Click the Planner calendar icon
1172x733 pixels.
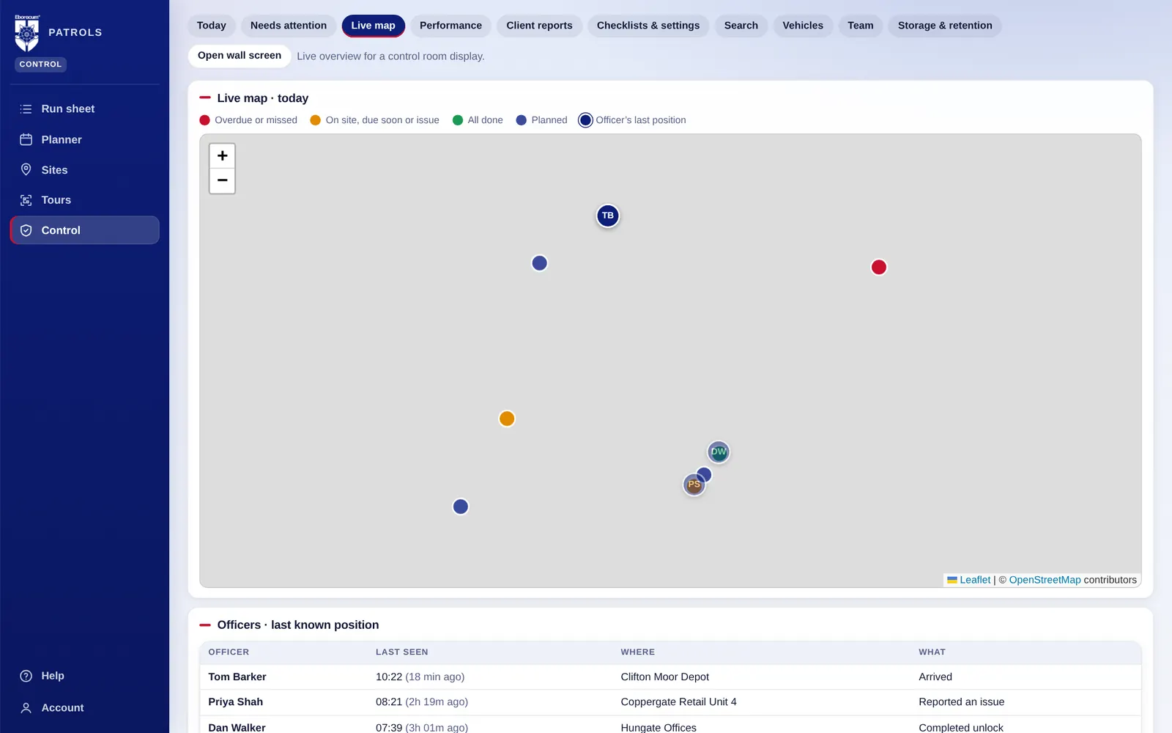tap(26, 139)
